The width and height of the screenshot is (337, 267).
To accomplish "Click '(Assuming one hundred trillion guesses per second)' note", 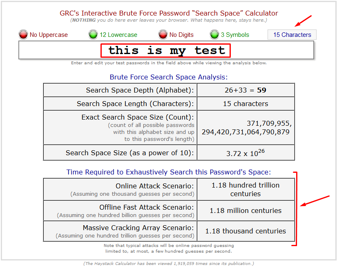I will (125, 236).
